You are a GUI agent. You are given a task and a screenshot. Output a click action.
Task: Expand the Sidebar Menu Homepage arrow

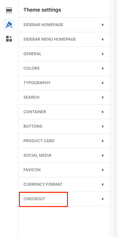coord(103,39)
